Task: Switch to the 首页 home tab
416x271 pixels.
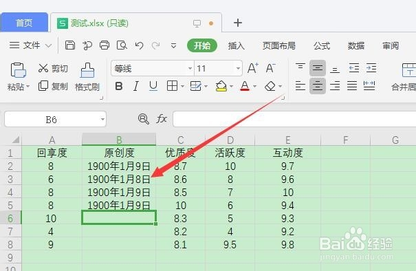Action: (24, 23)
